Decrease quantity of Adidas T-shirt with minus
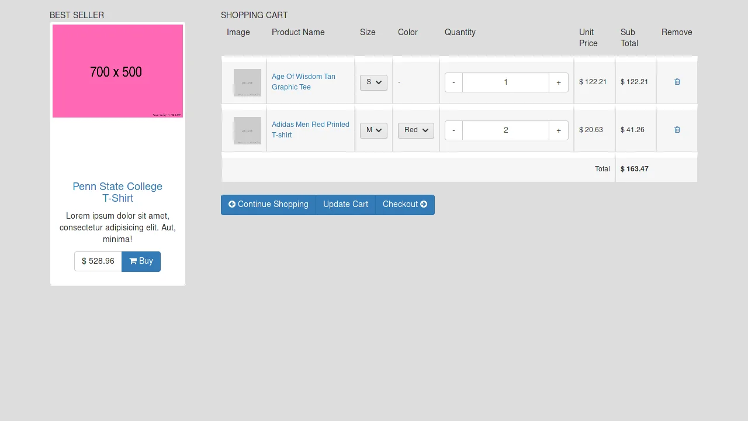 coord(453,130)
